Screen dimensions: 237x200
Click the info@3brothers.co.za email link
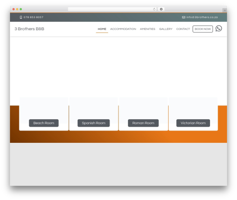pos(202,17)
